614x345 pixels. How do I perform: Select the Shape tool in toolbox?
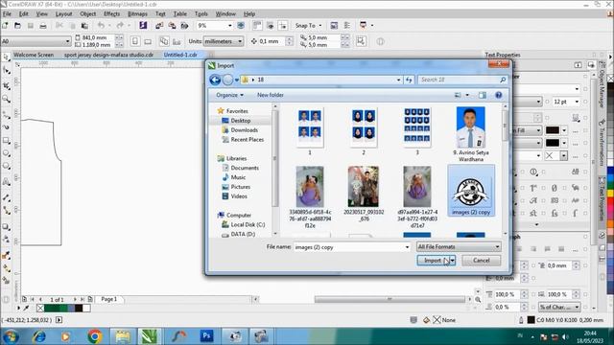(x=7, y=71)
